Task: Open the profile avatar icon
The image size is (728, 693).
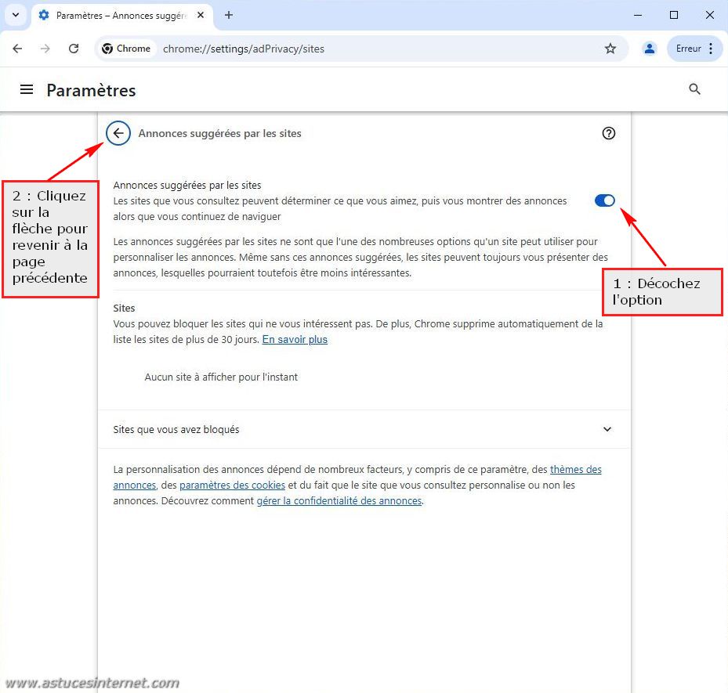Action: click(650, 49)
